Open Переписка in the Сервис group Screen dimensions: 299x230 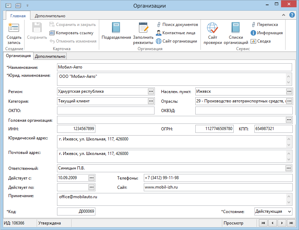point(265,25)
